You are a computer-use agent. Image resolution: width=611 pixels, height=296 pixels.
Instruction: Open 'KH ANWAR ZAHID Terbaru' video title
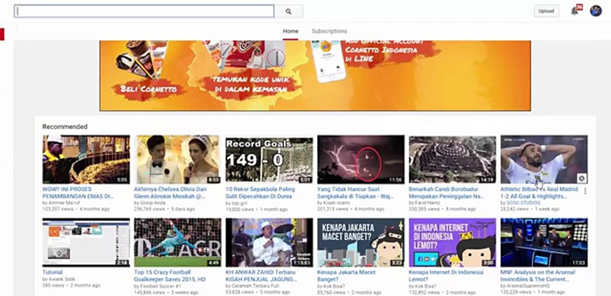(262, 276)
